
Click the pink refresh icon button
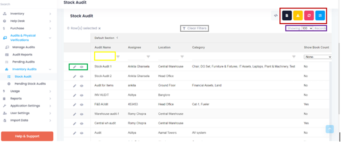(309, 16)
